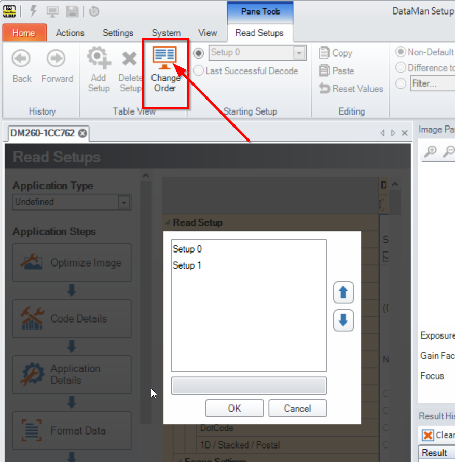The height and width of the screenshot is (462, 455).
Task: Enable the Difference to radio option
Action: [401, 67]
